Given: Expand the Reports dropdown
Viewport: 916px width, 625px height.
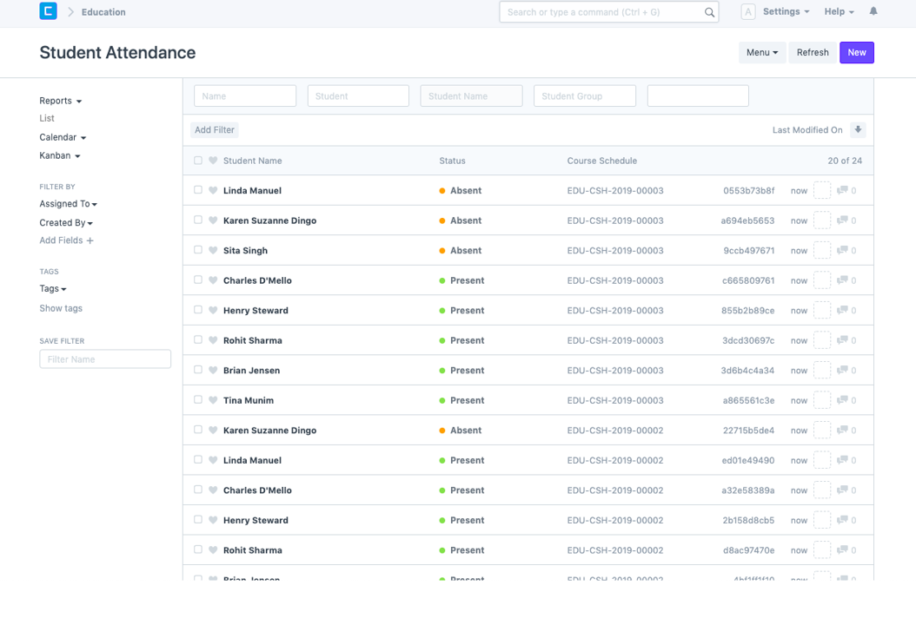Looking at the screenshot, I should [60, 101].
